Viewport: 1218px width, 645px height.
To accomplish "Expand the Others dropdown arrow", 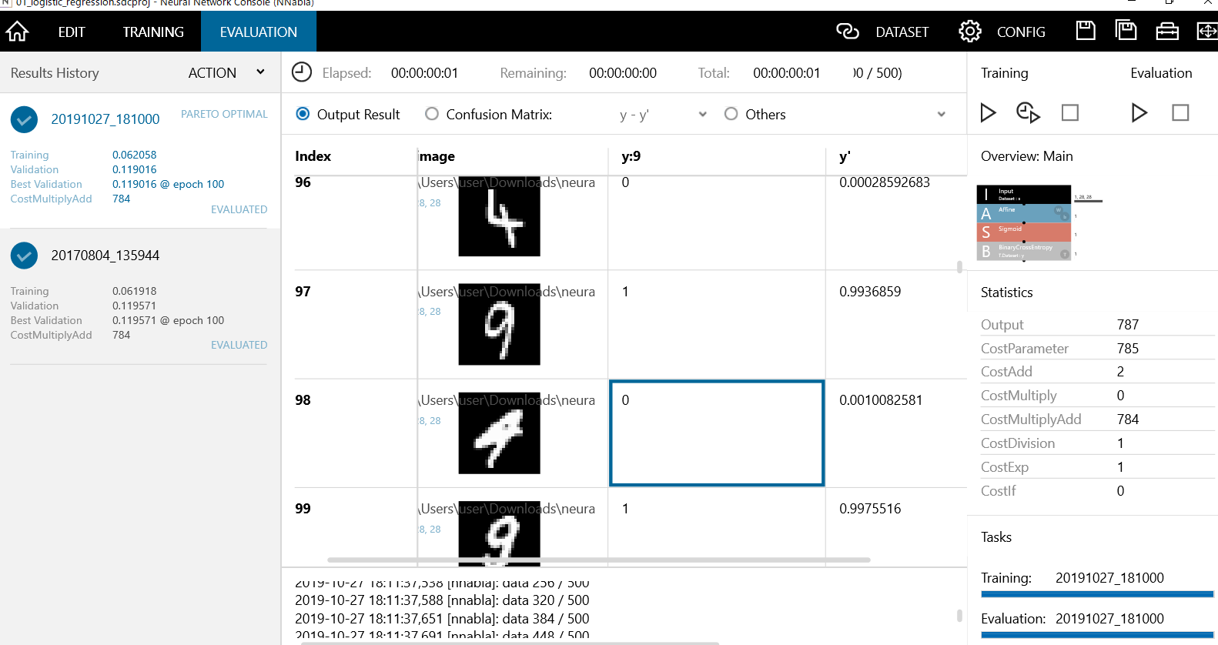I will pos(941,115).
